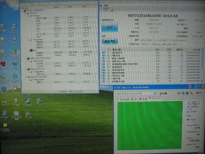The image size is (205, 154).
Task: Click the HDT722516DLA380 164.6 GB model title
Action: click(153, 16)
